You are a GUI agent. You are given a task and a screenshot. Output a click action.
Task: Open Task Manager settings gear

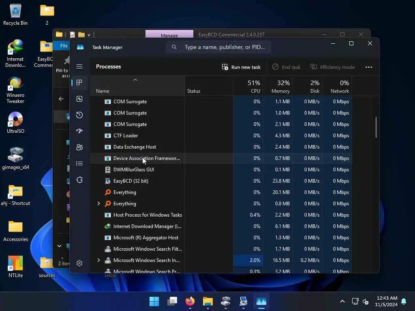coord(79,263)
